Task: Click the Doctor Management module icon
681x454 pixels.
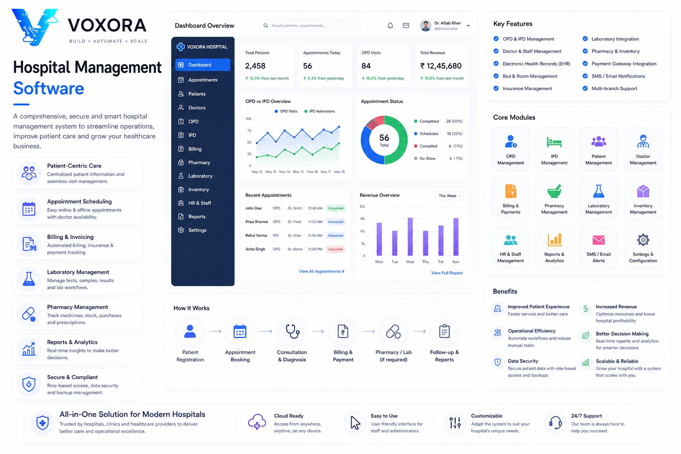Action: pyautogui.click(x=643, y=141)
